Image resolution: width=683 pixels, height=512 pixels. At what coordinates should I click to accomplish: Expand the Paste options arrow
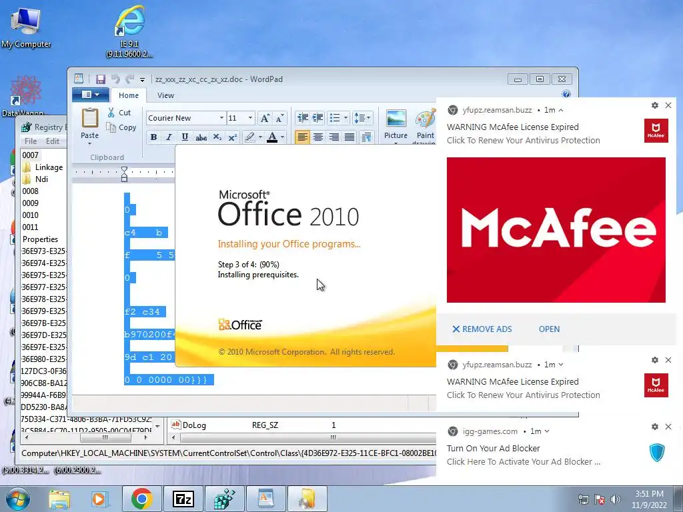point(90,143)
